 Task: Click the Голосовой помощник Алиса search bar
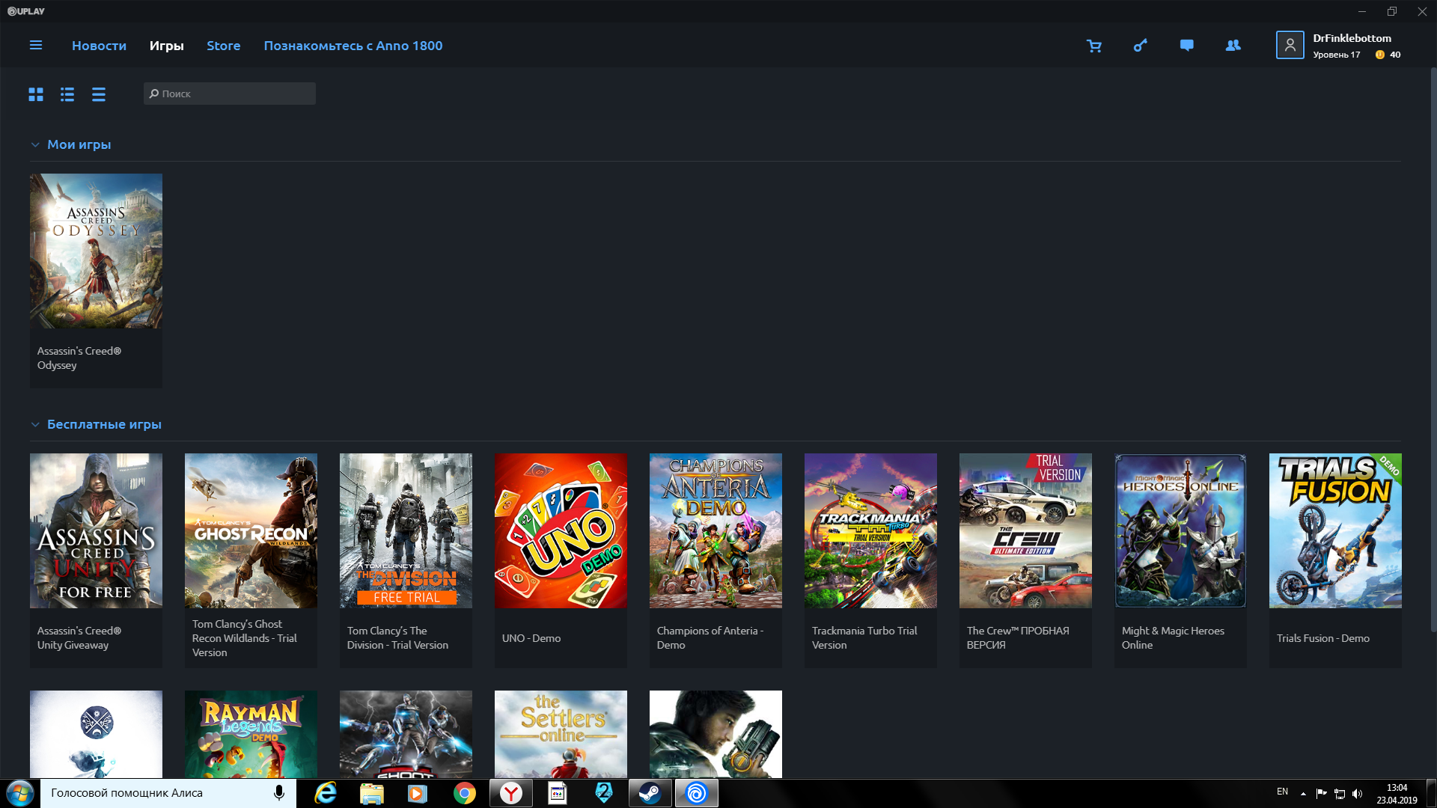coord(168,793)
